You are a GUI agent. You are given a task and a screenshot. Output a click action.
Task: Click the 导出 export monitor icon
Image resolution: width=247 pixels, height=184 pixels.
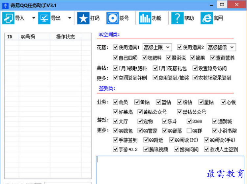44,18
